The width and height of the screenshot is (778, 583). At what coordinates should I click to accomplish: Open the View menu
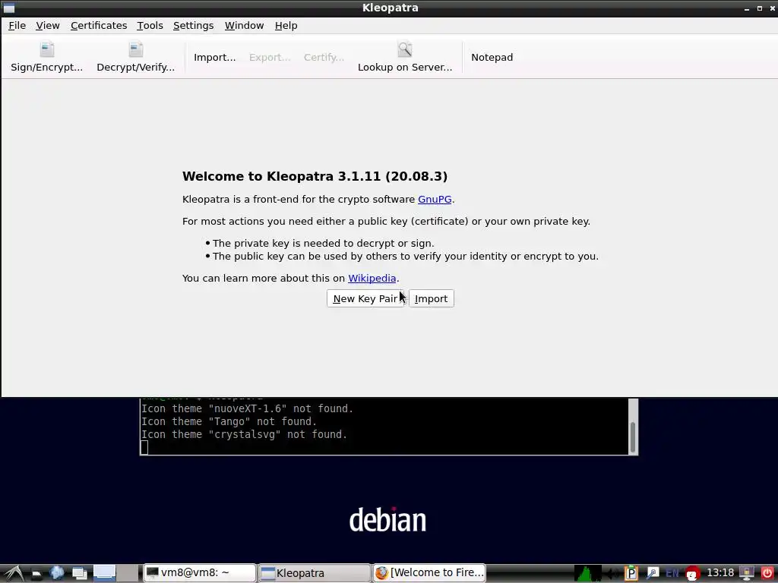[48, 25]
